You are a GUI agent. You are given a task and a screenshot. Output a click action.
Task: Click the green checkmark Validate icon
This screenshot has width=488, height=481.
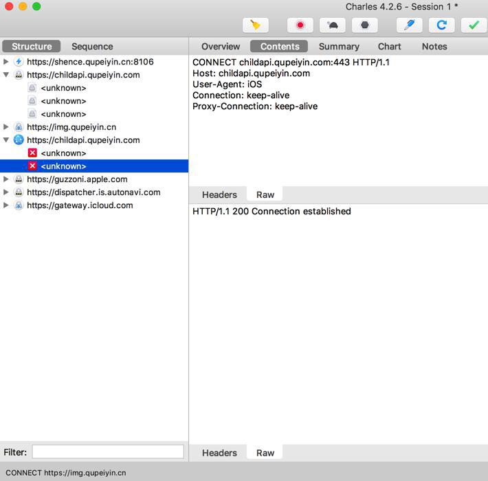[x=474, y=25]
